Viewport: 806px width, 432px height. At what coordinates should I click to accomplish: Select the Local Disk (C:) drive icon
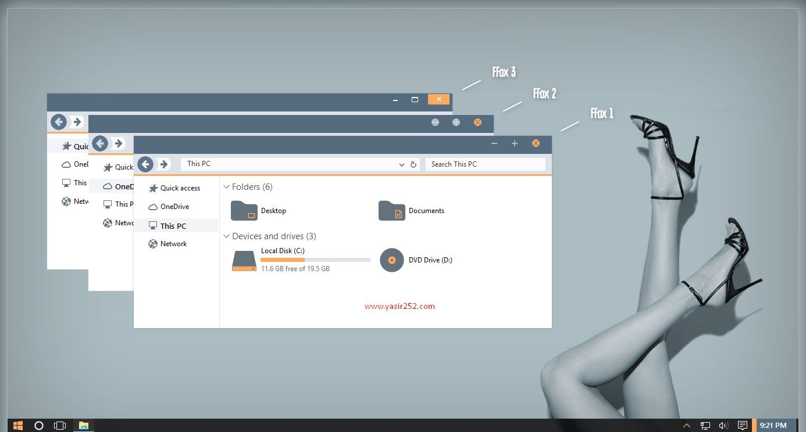coord(244,261)
